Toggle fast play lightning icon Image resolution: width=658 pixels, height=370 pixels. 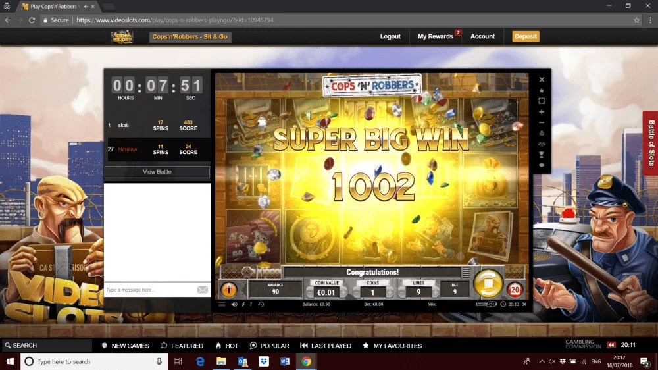click(243, 304)
